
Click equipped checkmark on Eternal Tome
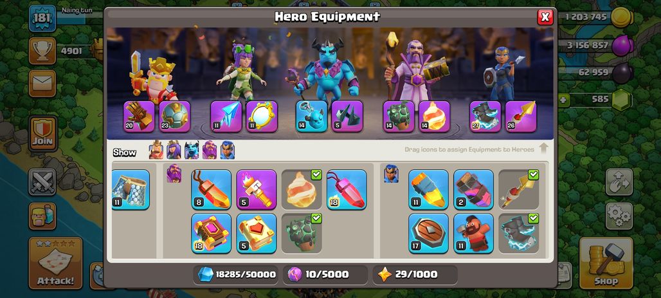tap(316, 175)
